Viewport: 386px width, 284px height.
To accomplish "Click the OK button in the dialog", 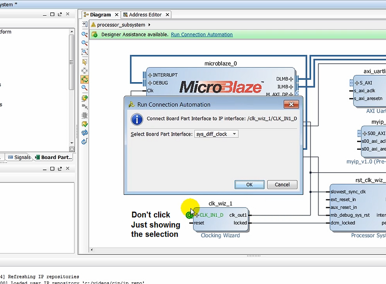I will tap(249, 185).
